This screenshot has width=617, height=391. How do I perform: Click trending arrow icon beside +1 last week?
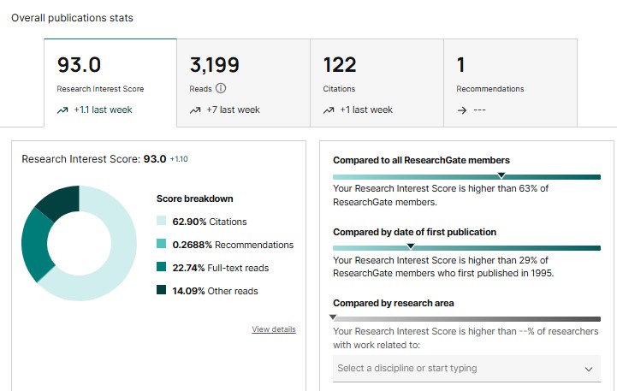coord(329,110)
